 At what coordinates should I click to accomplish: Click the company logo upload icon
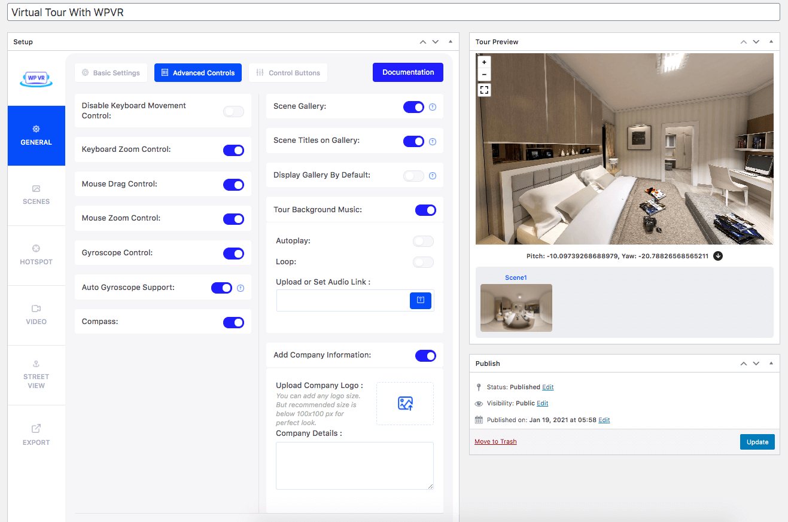pyautogui.click(x=405, y=404)
